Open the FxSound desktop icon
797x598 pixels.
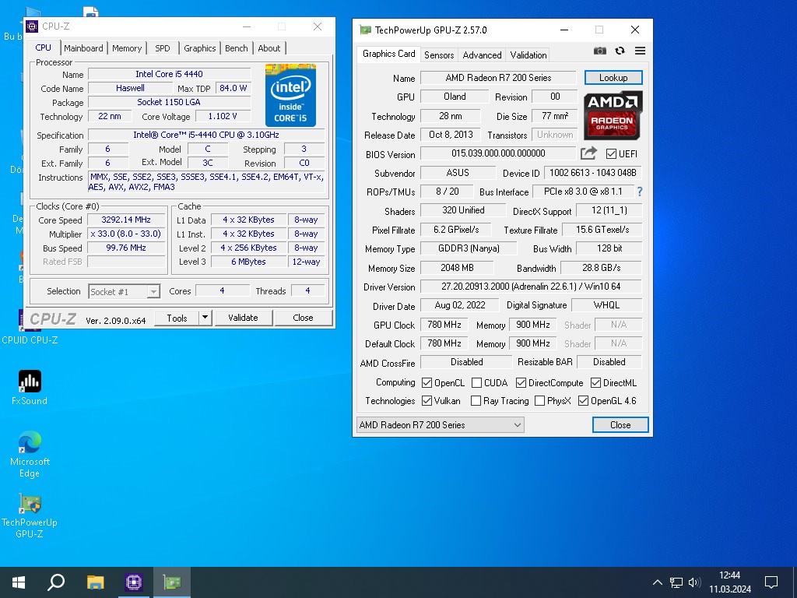pos(30,388)
